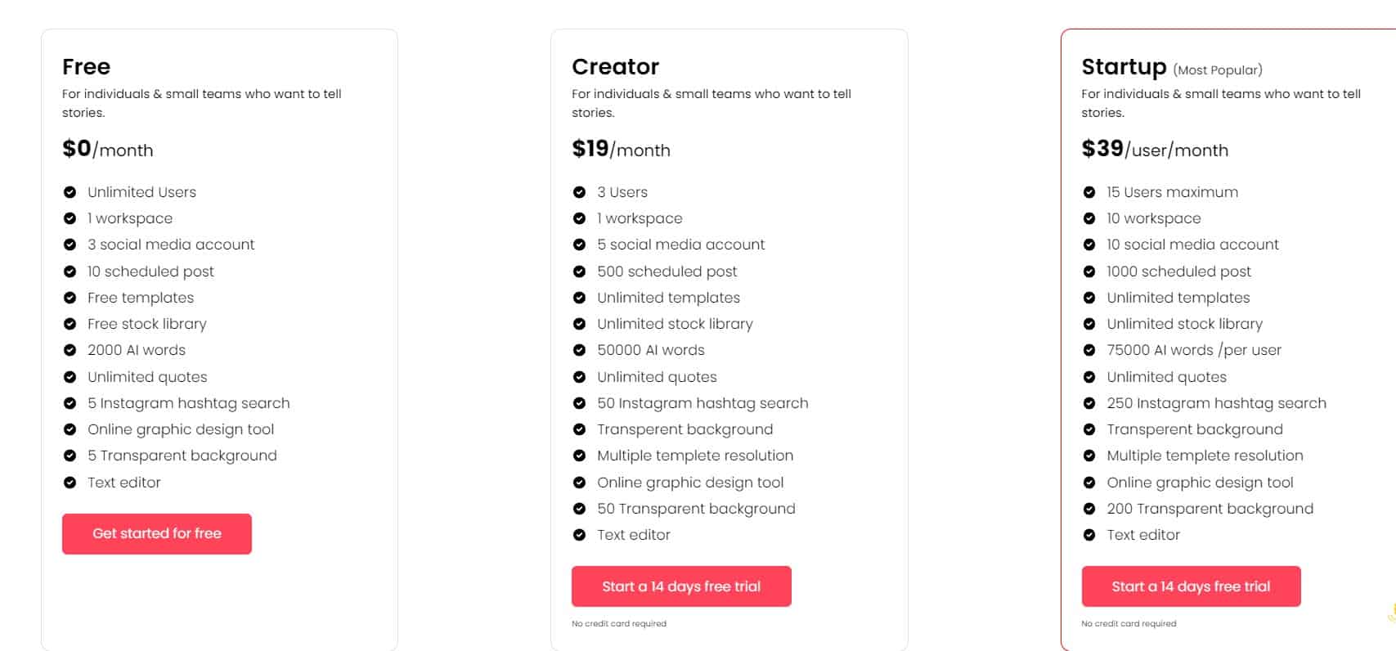Click the checkmark beside Text editor in Free plan
This screenshot has height=651, width=1396.
[x=70, y=483]
